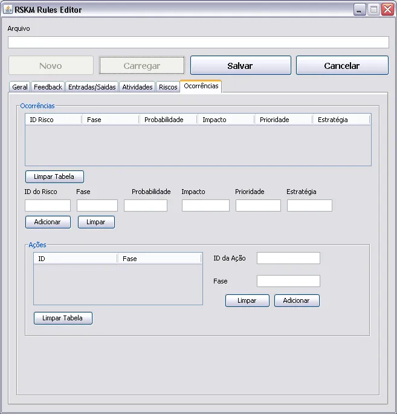Image resolution: width=397 pixels, height=414 pixels.
Task: Open the Feedback tab
Action: coord(48,87)
